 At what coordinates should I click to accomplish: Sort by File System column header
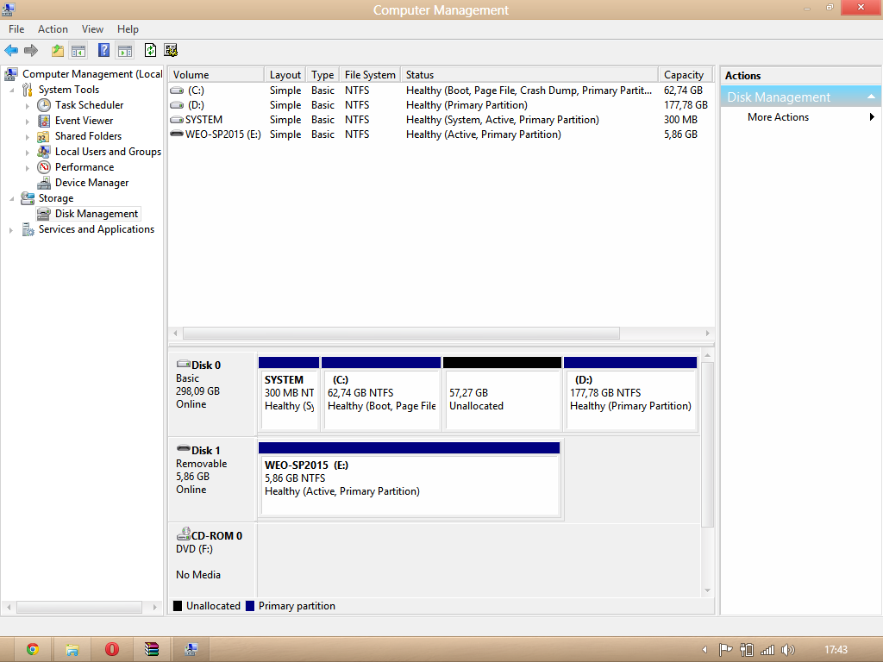(370, 75)
